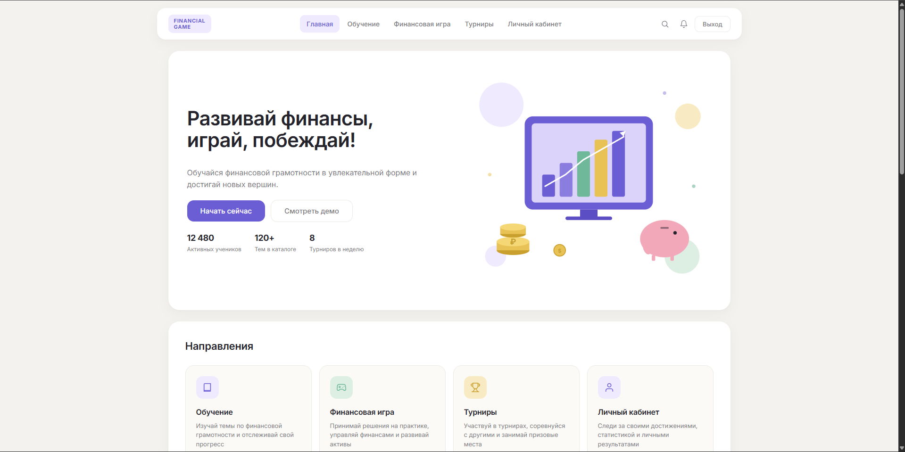Click the 120+ statistic
The height and width of the screenshot is (452, 905).
265,238
